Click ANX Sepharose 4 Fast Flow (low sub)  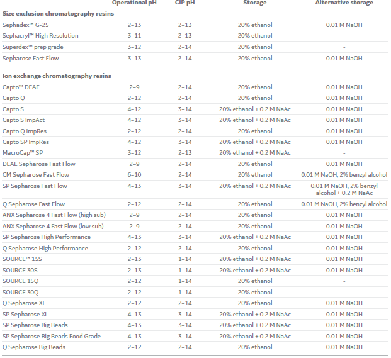(53, 227)
